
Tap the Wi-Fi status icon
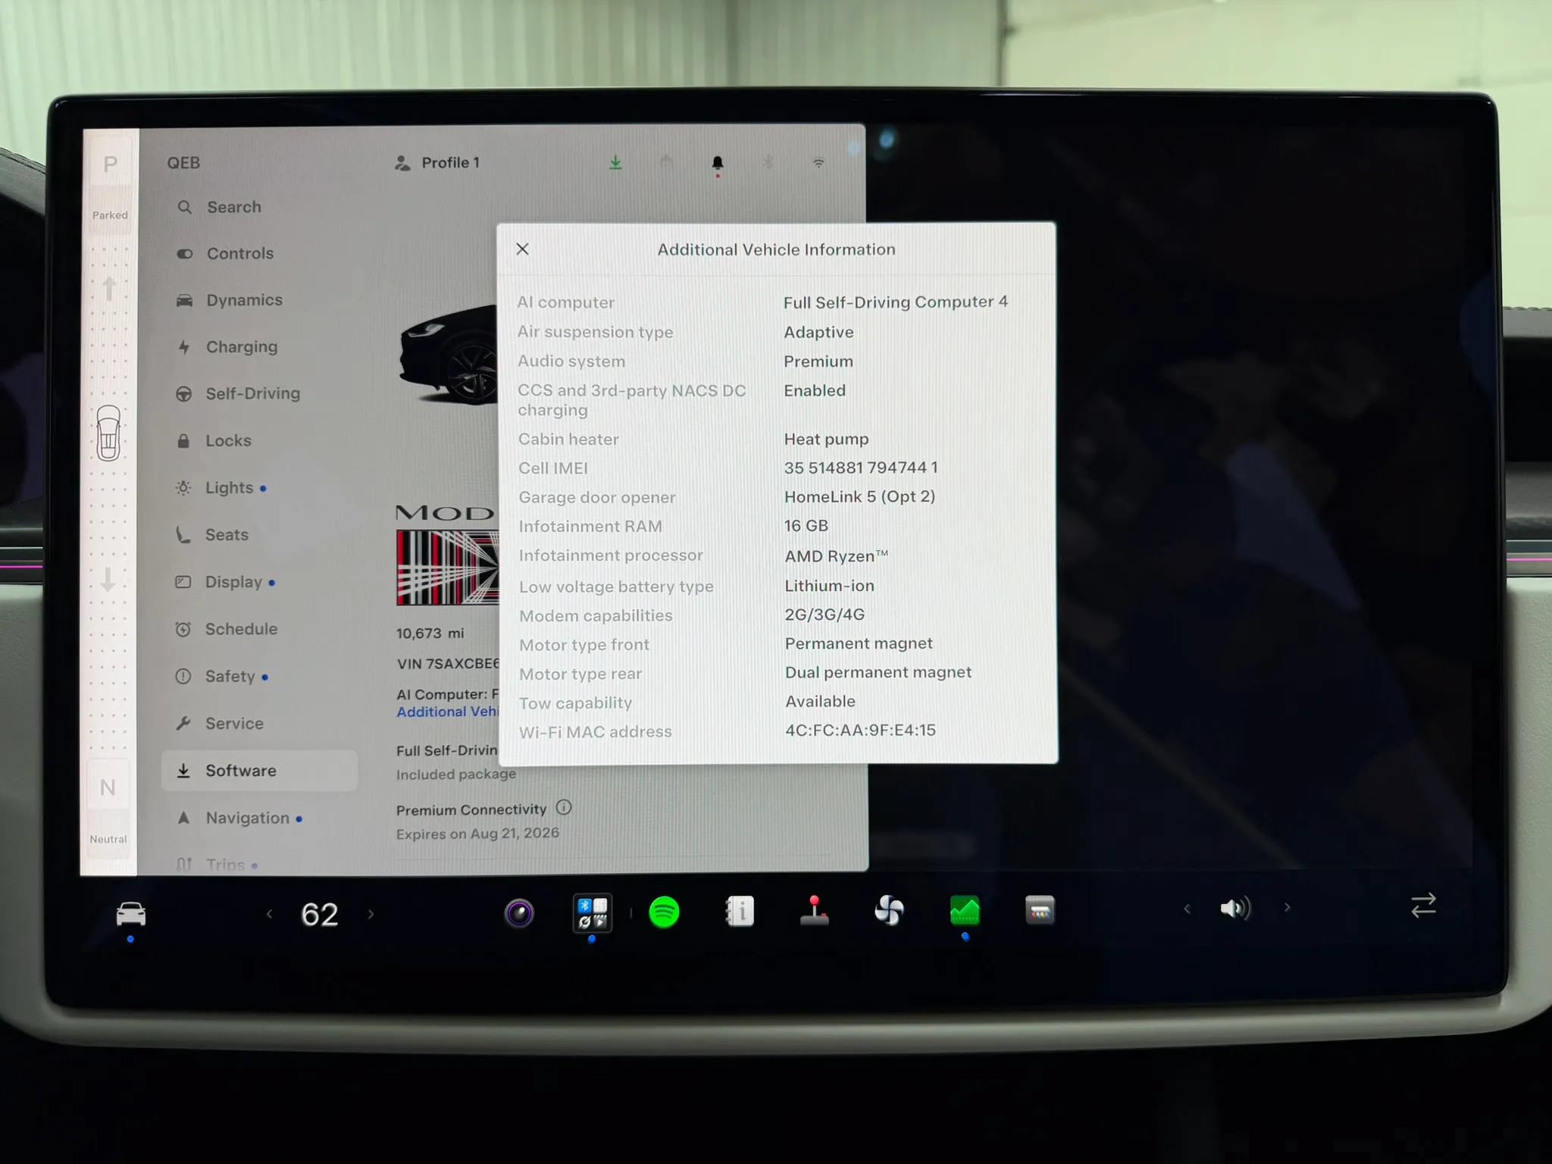coord(818,163)
